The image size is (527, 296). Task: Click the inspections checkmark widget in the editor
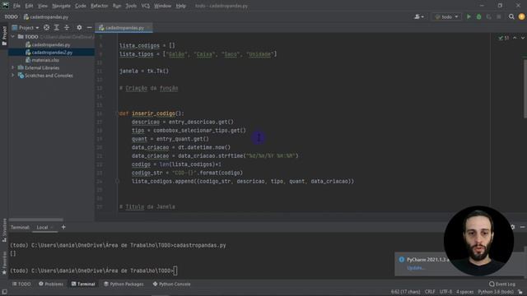(503, 38)
